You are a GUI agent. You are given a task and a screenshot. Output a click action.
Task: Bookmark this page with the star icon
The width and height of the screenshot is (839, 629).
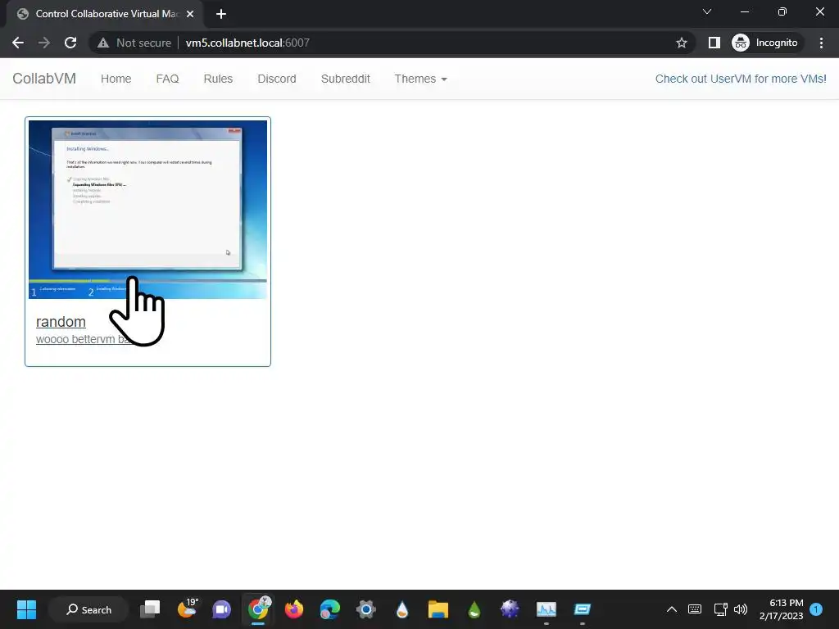[x=681, y=43]
